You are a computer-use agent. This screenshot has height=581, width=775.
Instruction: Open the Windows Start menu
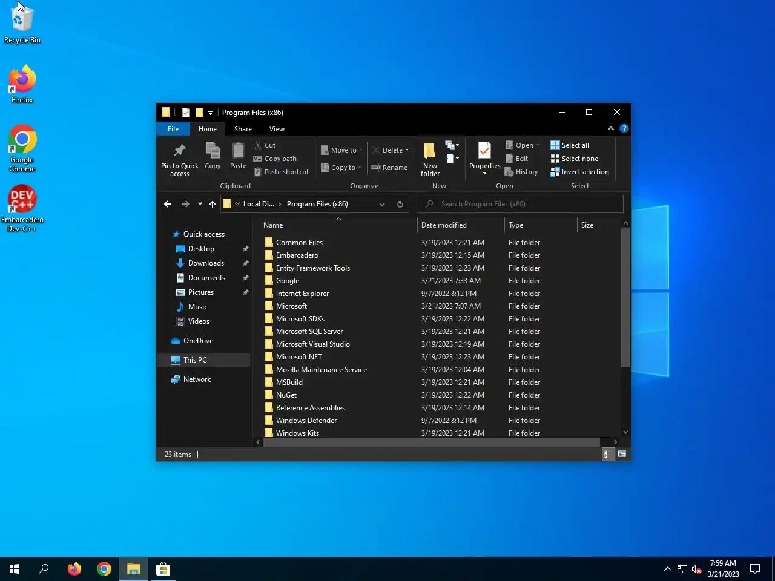(15, 569)
